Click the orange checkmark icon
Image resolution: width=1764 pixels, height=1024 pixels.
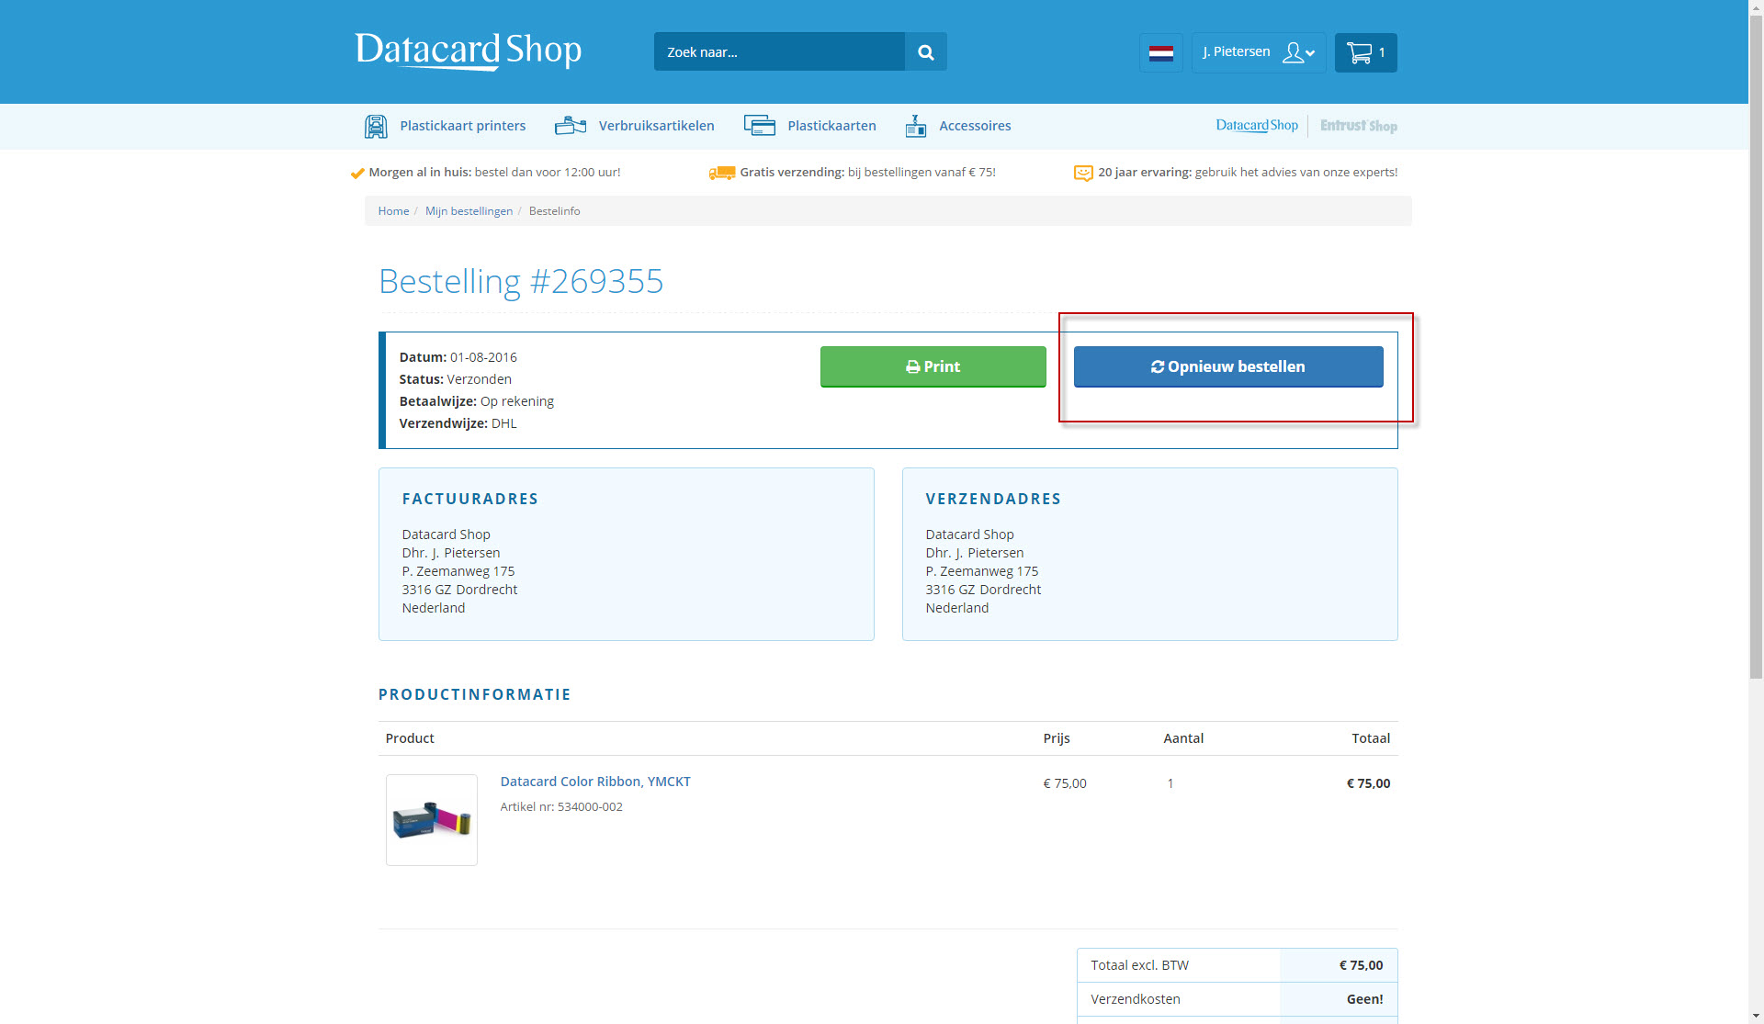(x=357, y=173)
